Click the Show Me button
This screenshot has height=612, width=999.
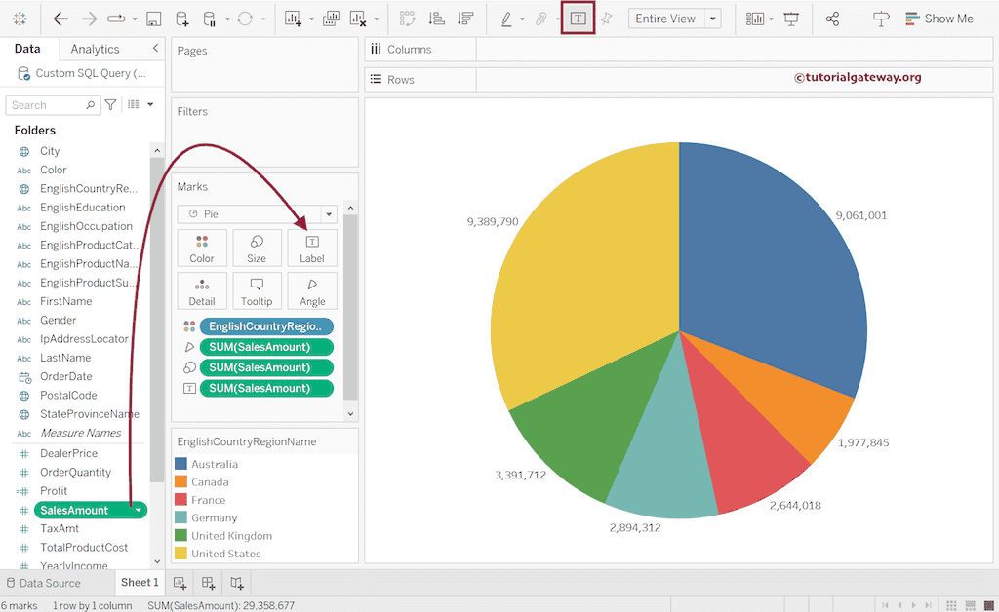(939, 19)
